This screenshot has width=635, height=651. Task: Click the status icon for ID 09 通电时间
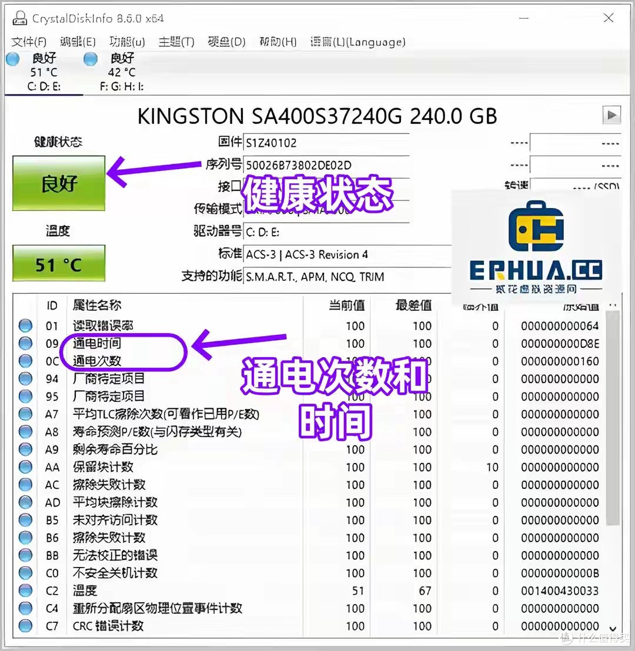tap(25, 343)
